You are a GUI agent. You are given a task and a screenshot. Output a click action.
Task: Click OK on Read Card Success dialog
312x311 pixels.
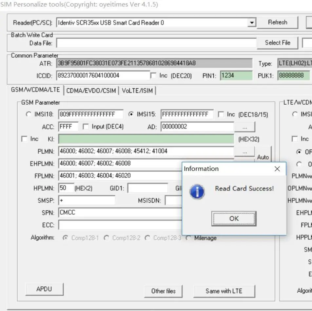[233, 218]
